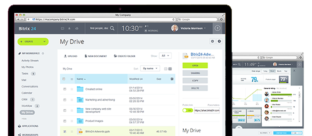Screen dimensions: 312x136
Task: Uncheck the Bitrix24-Adwords.pptx checkbox
Action: point(65,131)
